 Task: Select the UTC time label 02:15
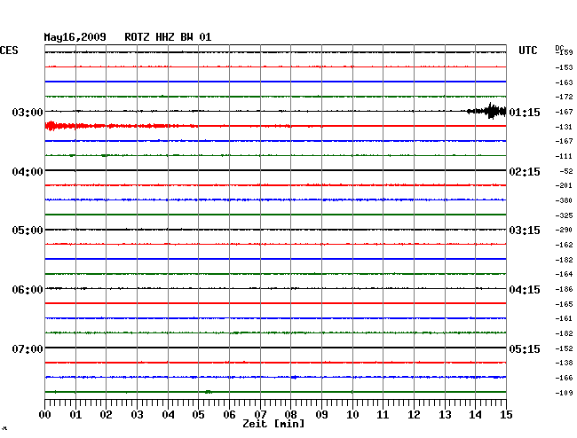pyautogui.click(x=525, y=172)
